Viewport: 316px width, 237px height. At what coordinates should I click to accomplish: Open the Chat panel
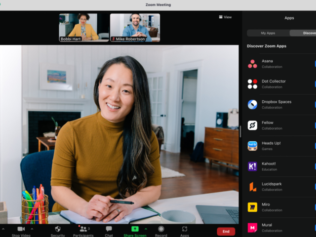pyautogui.click(x=109, y=229)
